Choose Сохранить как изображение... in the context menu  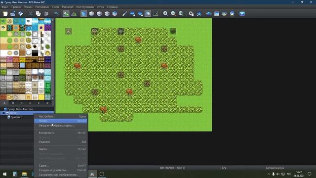(x=61, y=175)
